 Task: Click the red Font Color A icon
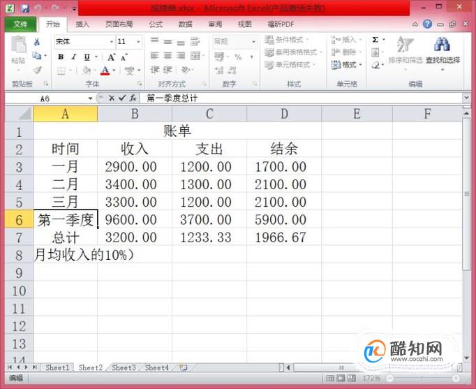click(105, 71)
